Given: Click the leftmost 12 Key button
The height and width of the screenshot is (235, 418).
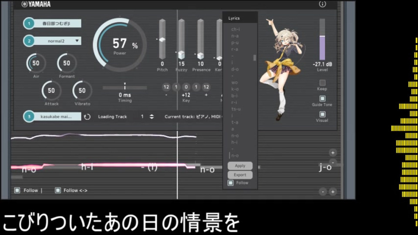Looking at the screenshot, I should tap(166, 87).
